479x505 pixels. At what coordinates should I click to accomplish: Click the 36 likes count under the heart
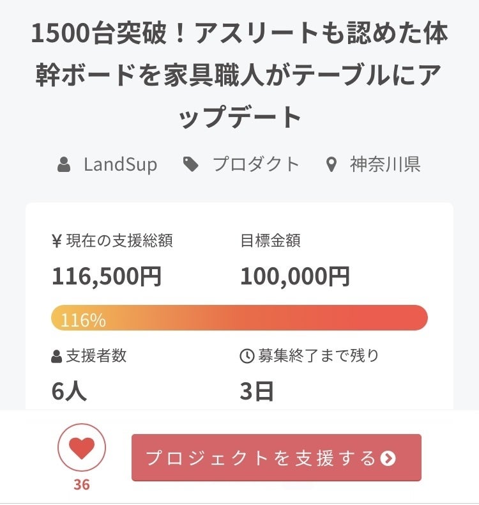tap(82, 485)
